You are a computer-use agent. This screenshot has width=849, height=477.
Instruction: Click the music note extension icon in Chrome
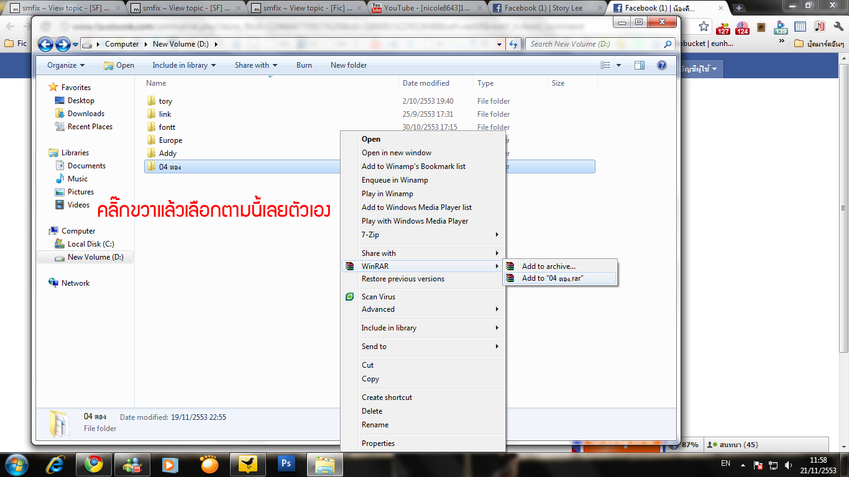[x=819, y=27]
